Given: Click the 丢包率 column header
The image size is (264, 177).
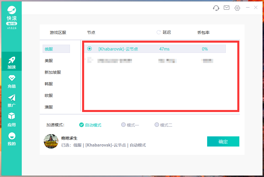Looking at the screenshot, I should (203, 32).
